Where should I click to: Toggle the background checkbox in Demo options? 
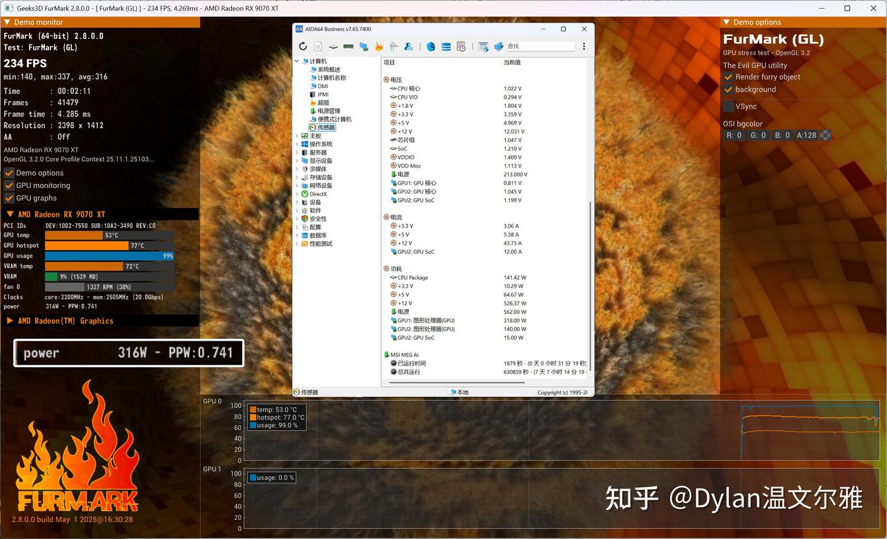click(729, 89)
